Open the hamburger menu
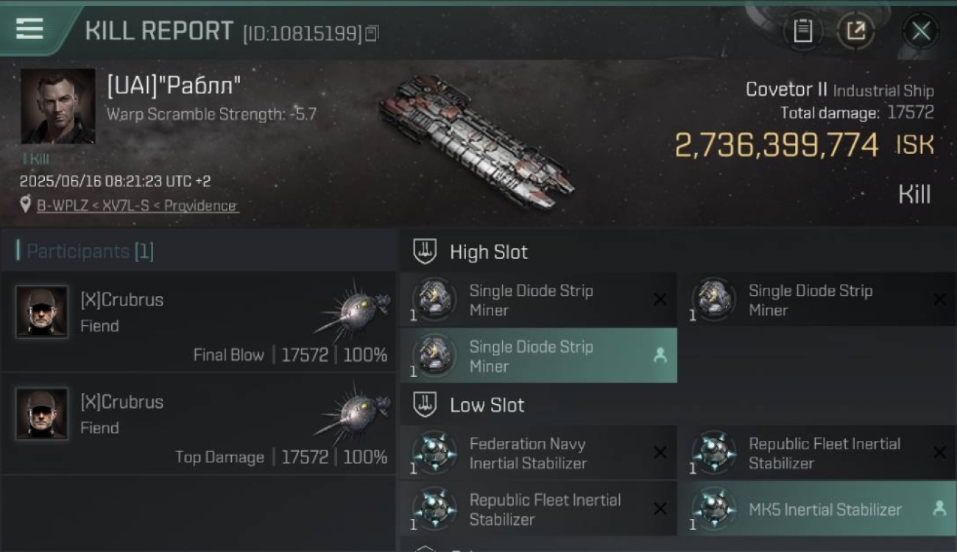The image size is (957, 552). pyautogui.click(x=29, y=29)
